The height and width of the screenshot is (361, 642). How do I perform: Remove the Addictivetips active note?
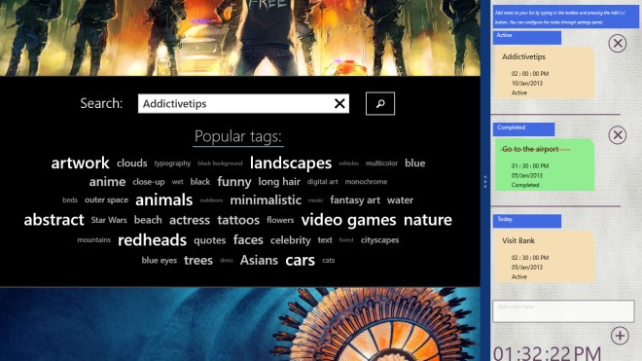(617, 43)
